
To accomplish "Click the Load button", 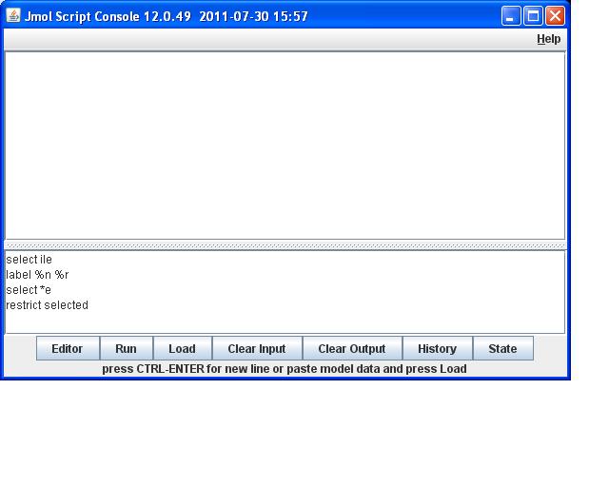I will [x=182, y=349].
